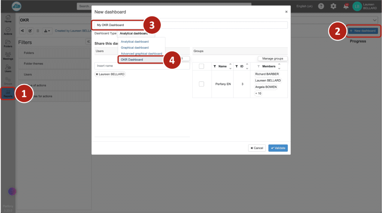Open the Home section in sidebar
Screen dimensions: 382x213
[x=8, y=19]
